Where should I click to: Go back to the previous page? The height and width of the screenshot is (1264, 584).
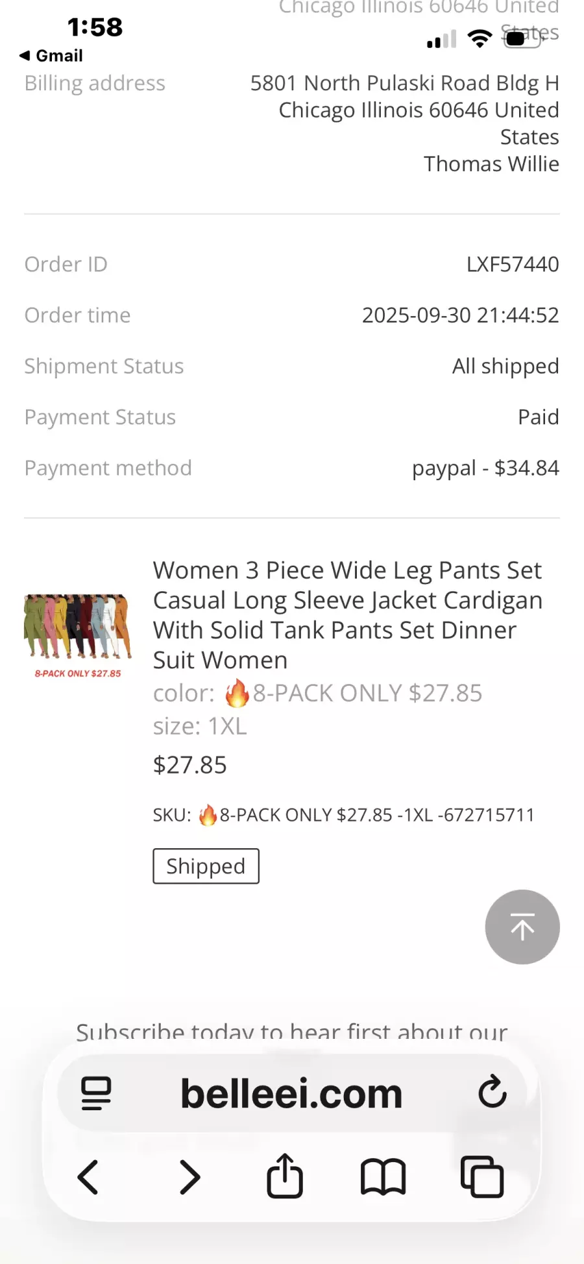88,1177
